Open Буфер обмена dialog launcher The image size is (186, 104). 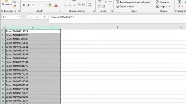click(x=19, y=11)
